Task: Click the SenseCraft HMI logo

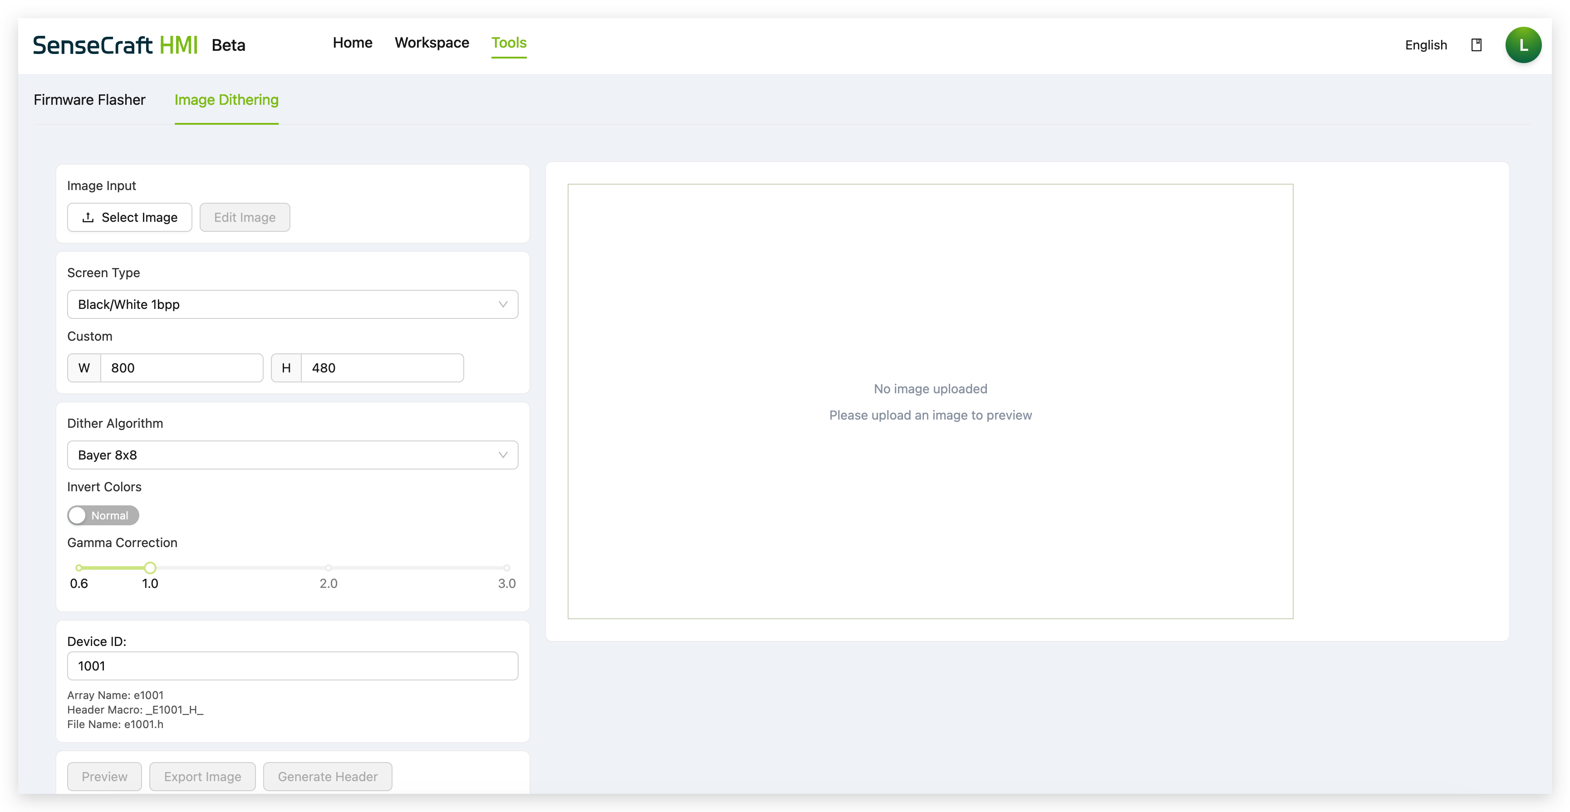Action: click(x=115, y=45)
